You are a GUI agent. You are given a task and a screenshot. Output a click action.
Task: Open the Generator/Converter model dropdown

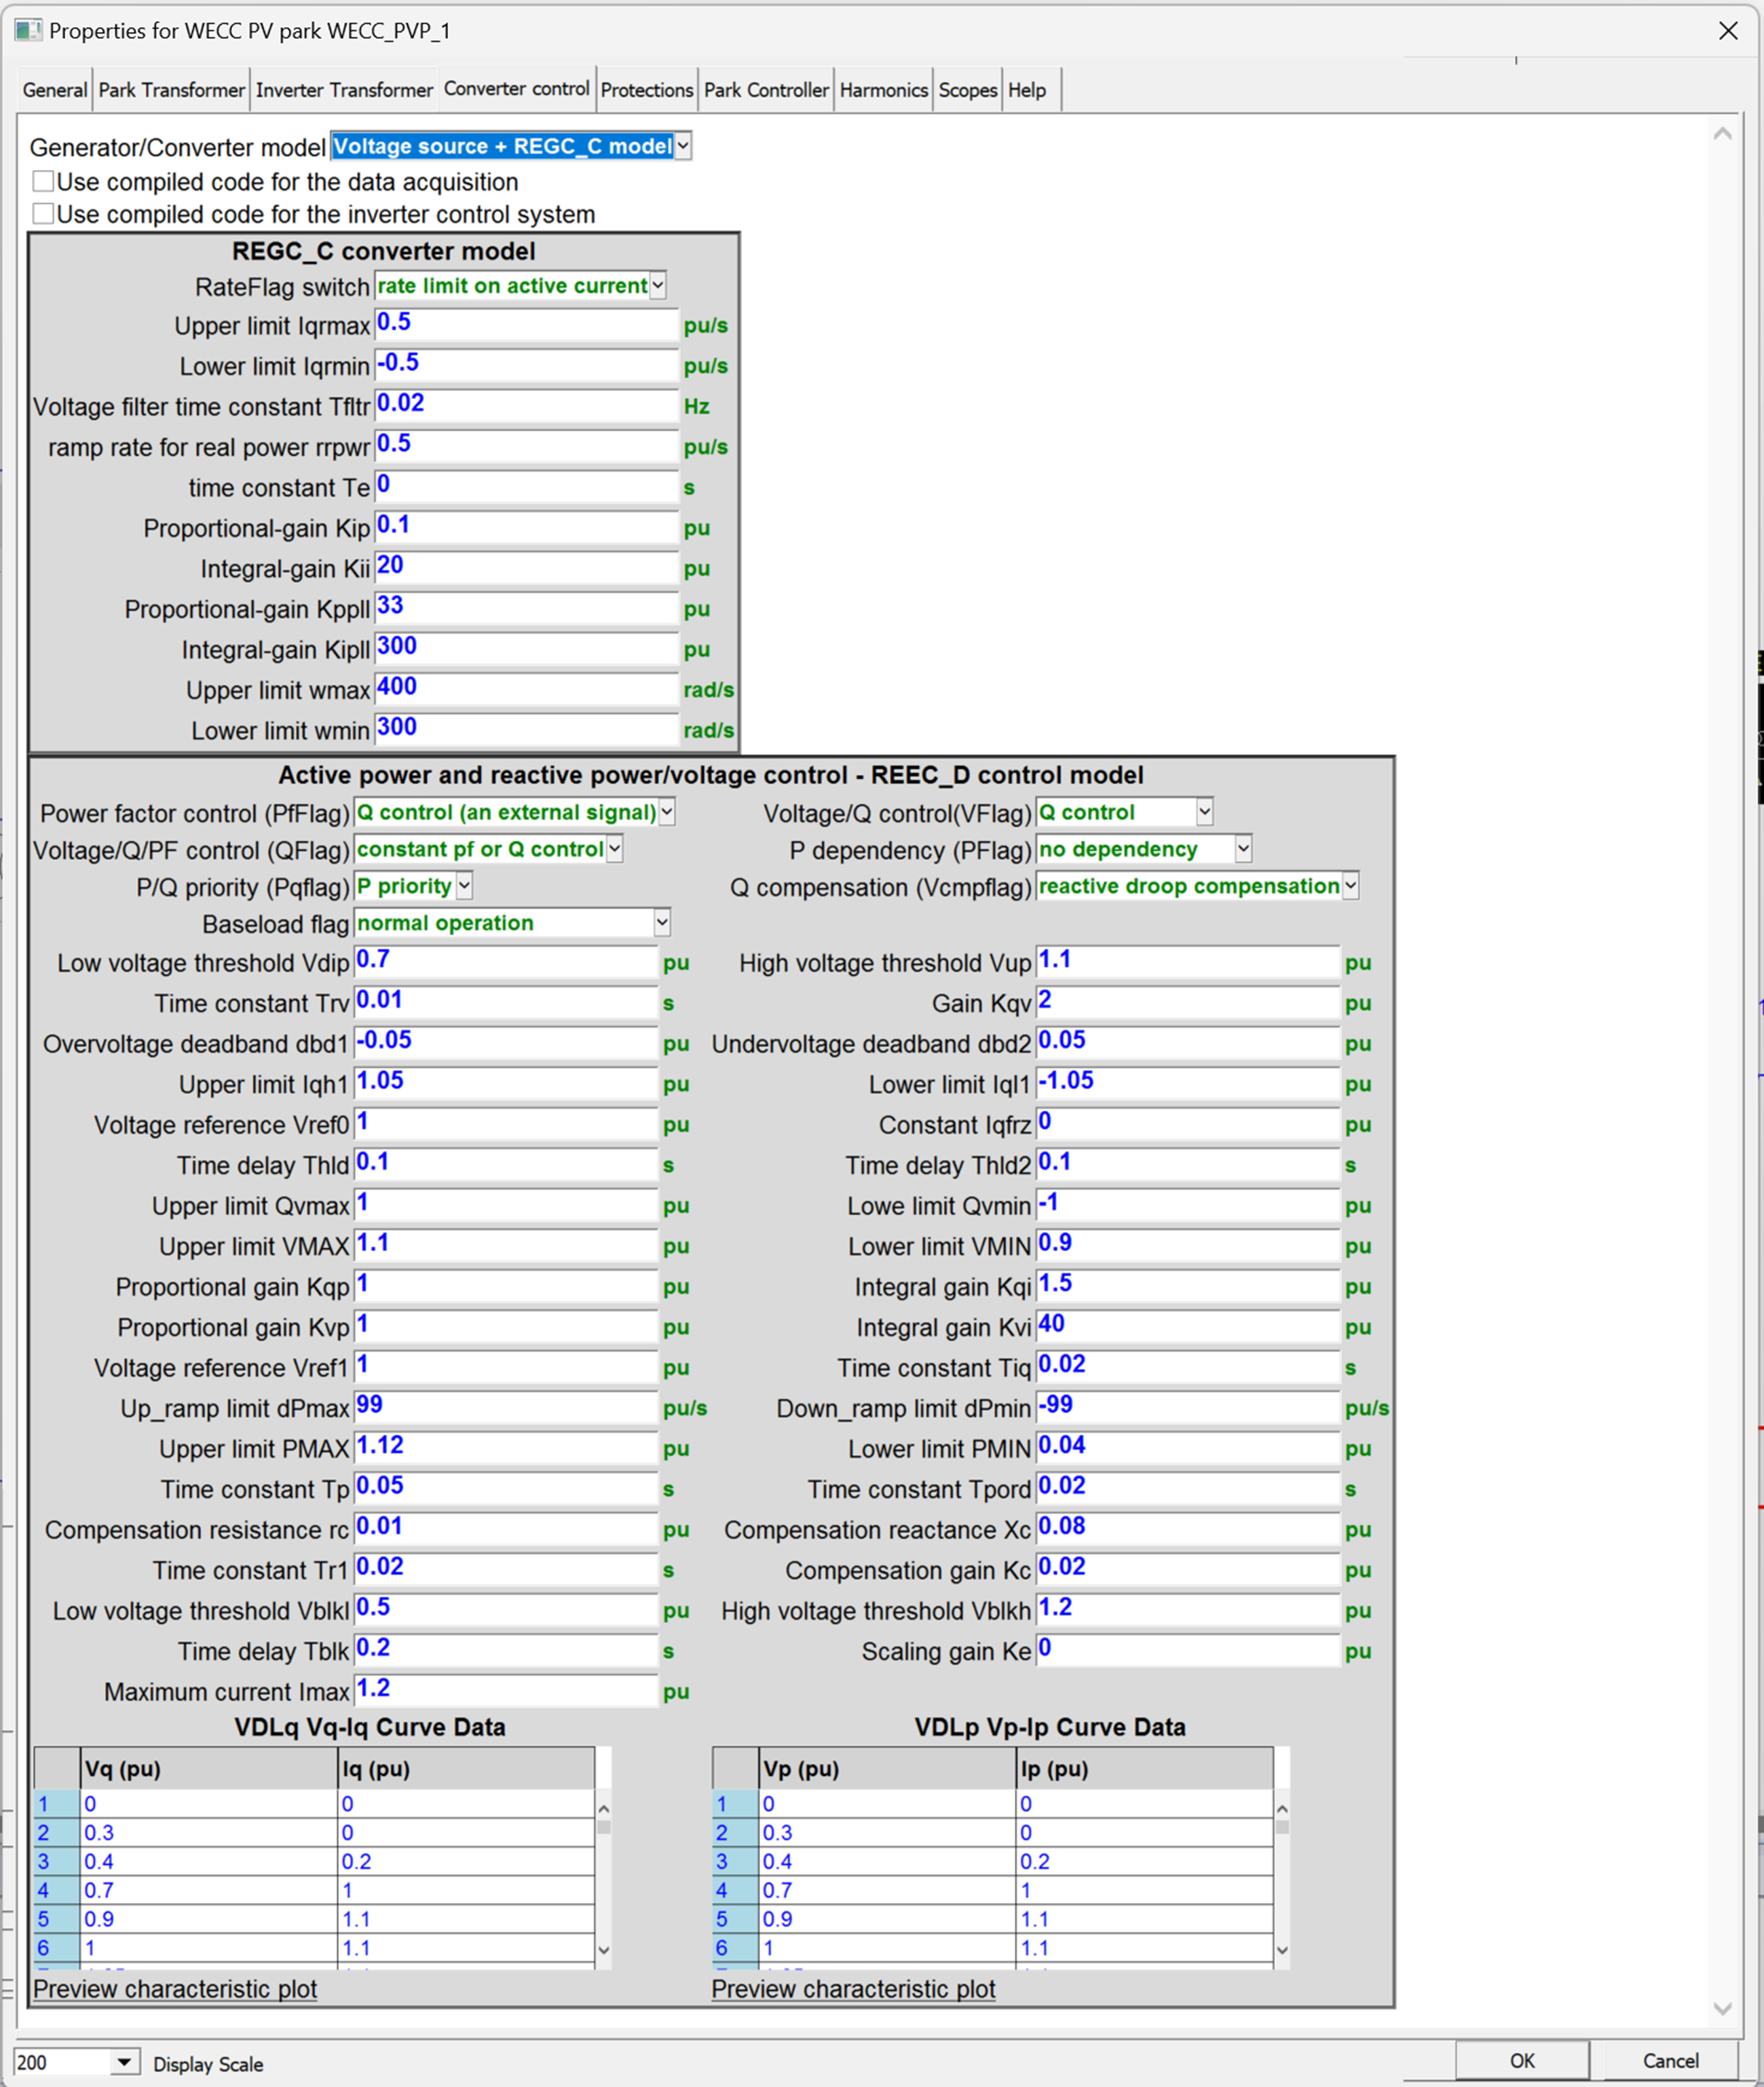pyautogui.click(x=684, y=146)
